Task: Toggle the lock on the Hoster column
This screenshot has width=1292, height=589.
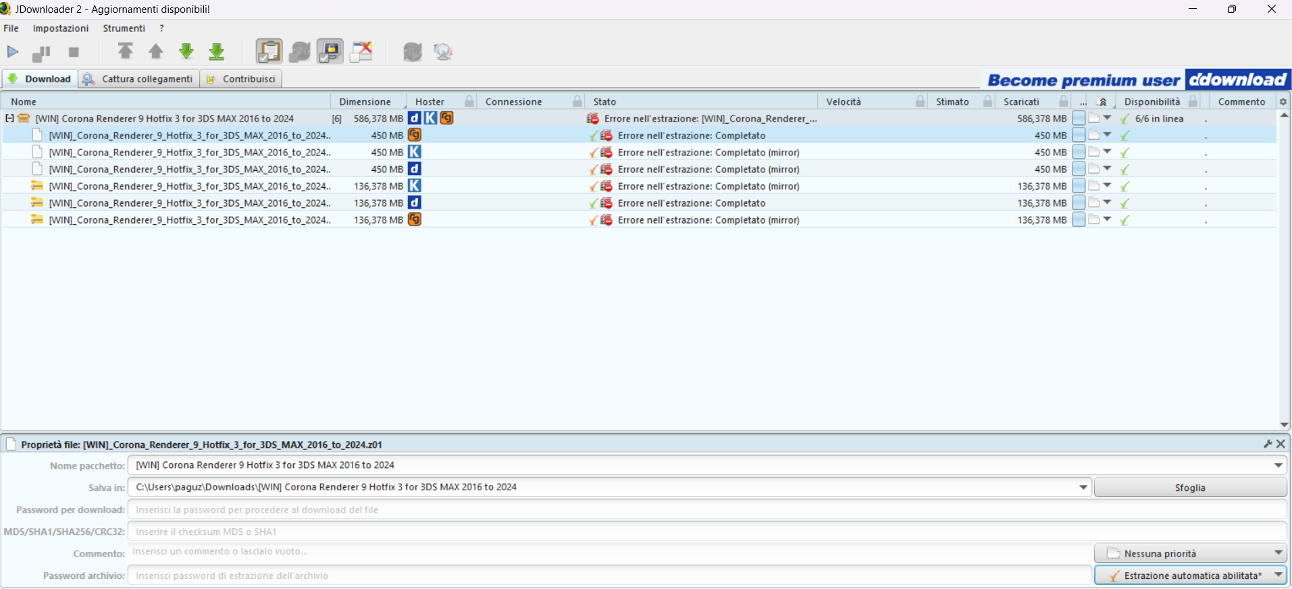Action: [469, 101]
